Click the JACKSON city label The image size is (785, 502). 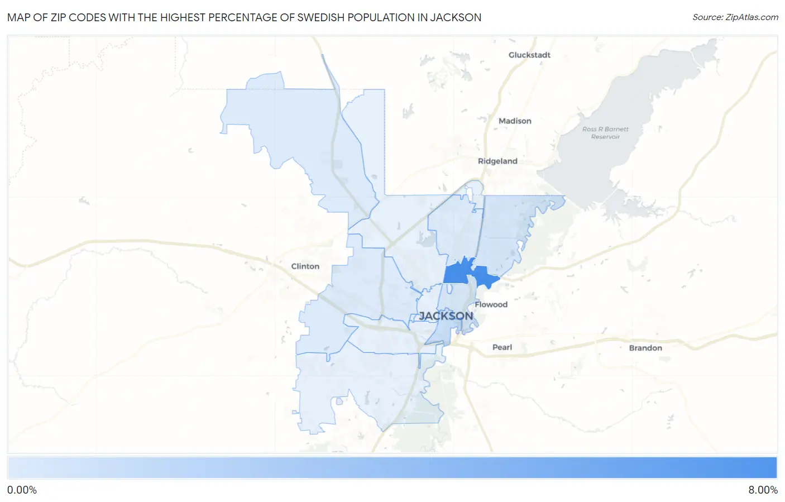point(446,316)
